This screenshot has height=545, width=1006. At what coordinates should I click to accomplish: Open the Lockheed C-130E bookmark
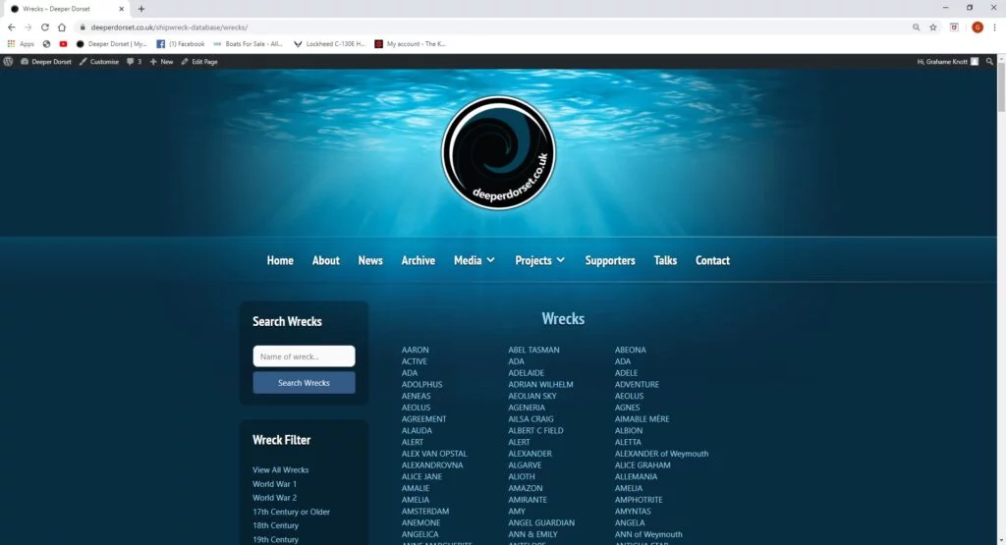click(x=329, y=44)
